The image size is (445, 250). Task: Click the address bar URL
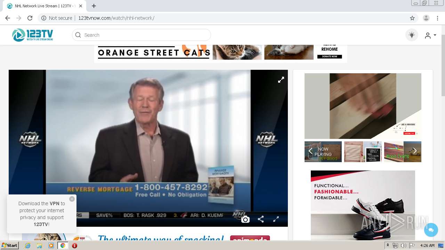point(116,18)
